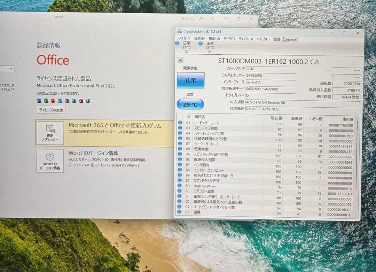Click the Word のバージョン情報 button

pyautogui.click(x=50, y=161)
